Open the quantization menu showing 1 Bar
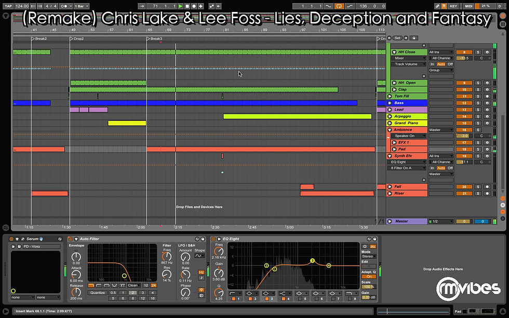 tap(81, 6)
